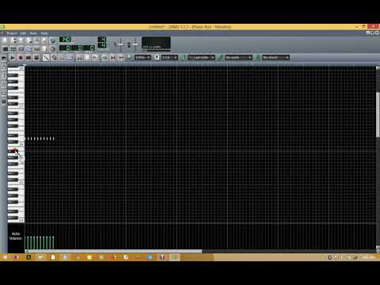Viewport: 380px width, 285px height.
Task: Select the Erase mode tool
Action: [x=54, y=58]
